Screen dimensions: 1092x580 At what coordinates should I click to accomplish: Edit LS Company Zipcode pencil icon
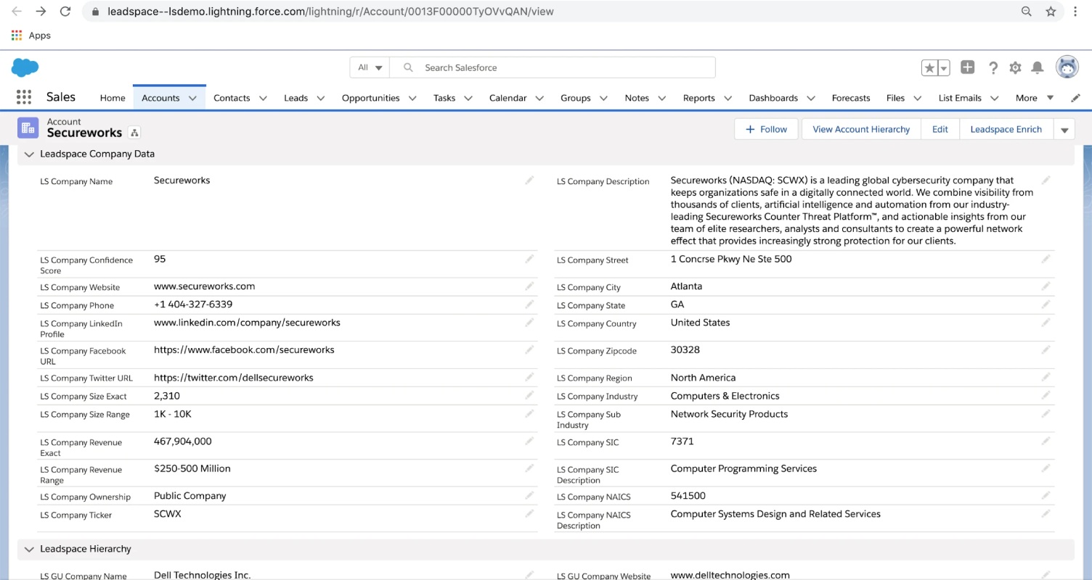(x=1046, y=349)
